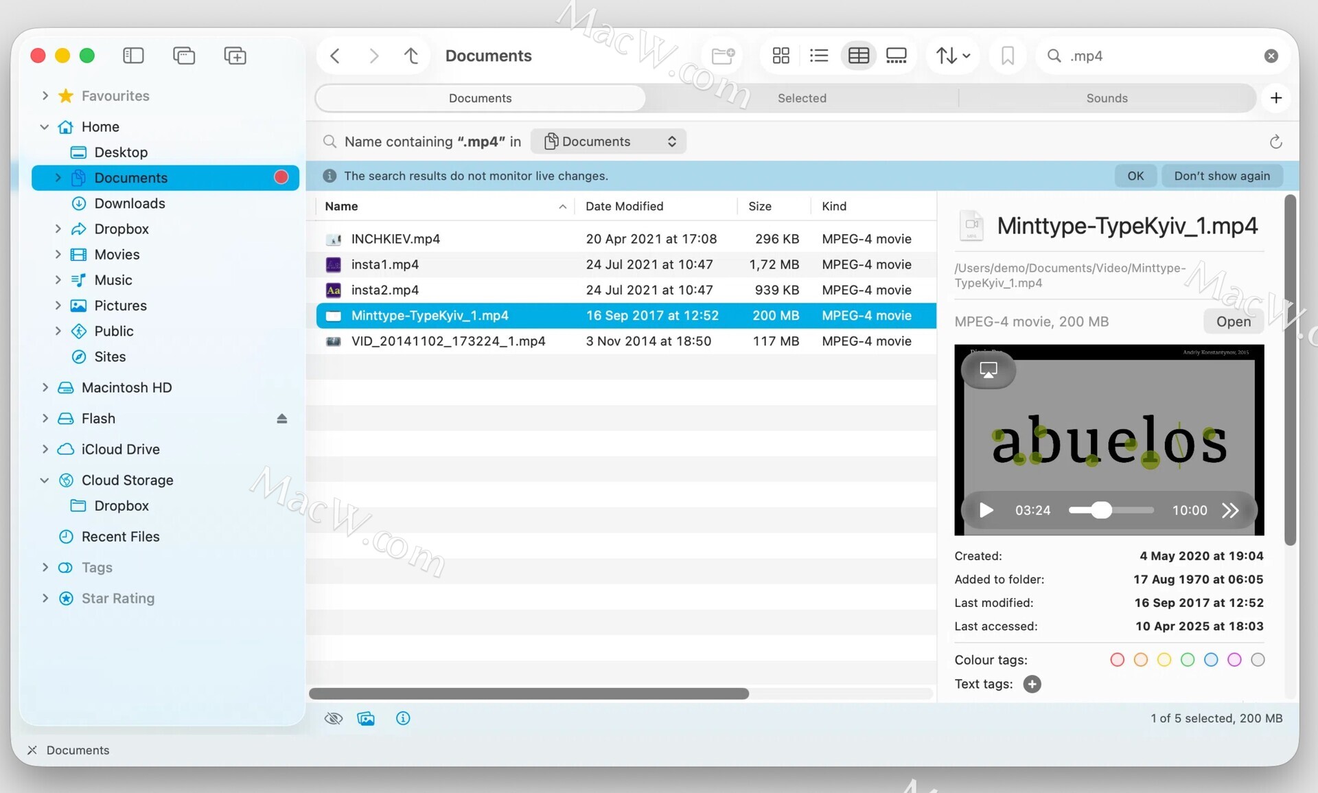Switch to gallery view mode
The height and width of the screenshot is (793, 1318).
[896, 56]
